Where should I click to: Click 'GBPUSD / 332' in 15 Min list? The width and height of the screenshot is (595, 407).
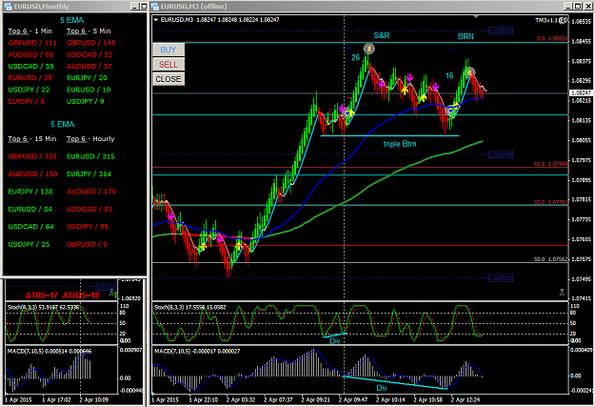[32, 156]
